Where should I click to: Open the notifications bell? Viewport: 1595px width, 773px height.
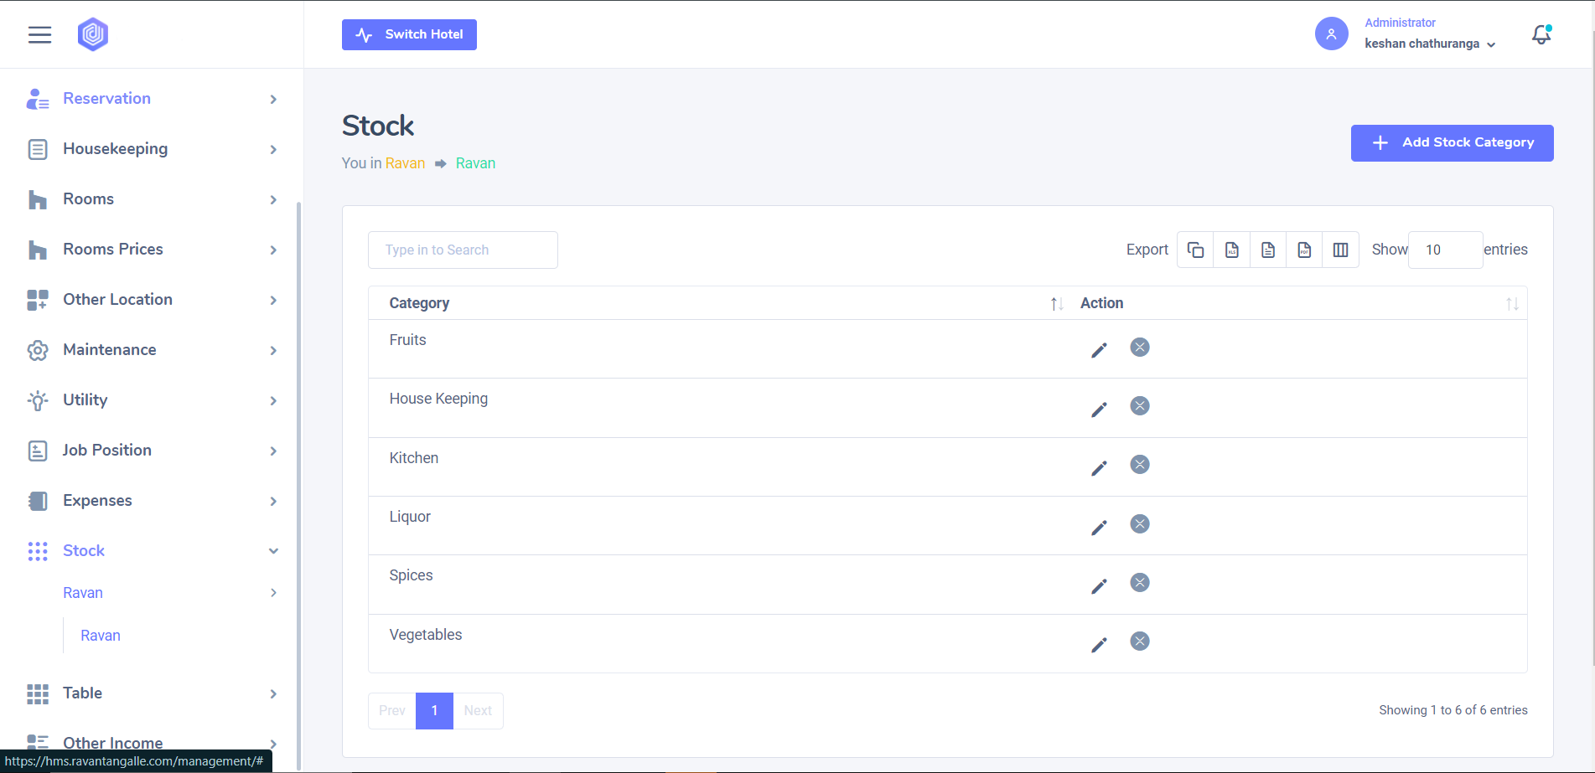coord(1541,34)
